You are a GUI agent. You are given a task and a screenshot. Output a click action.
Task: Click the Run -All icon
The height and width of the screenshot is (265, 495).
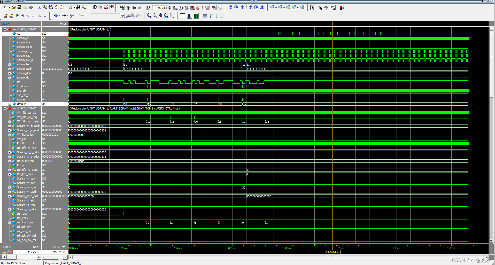pyautogui.click(x=187, y=8)
